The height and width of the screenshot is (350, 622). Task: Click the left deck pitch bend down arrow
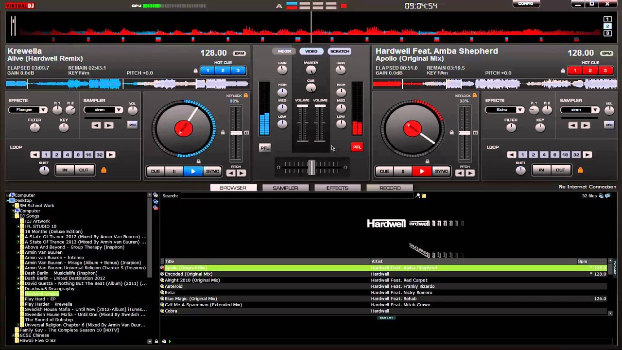click(231, 173)
